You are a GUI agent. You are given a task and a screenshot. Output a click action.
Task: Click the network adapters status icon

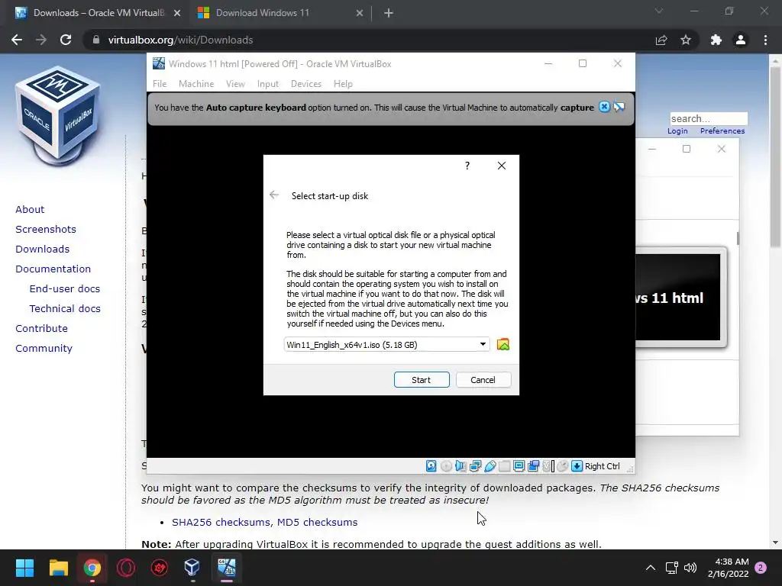(x=475, y=466)
